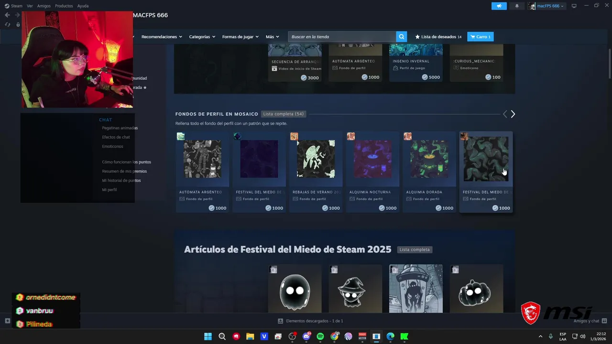Screen dimensions: 612x344
Task: Open Efectos de chat in sidebar
Action: pos(116,137)
